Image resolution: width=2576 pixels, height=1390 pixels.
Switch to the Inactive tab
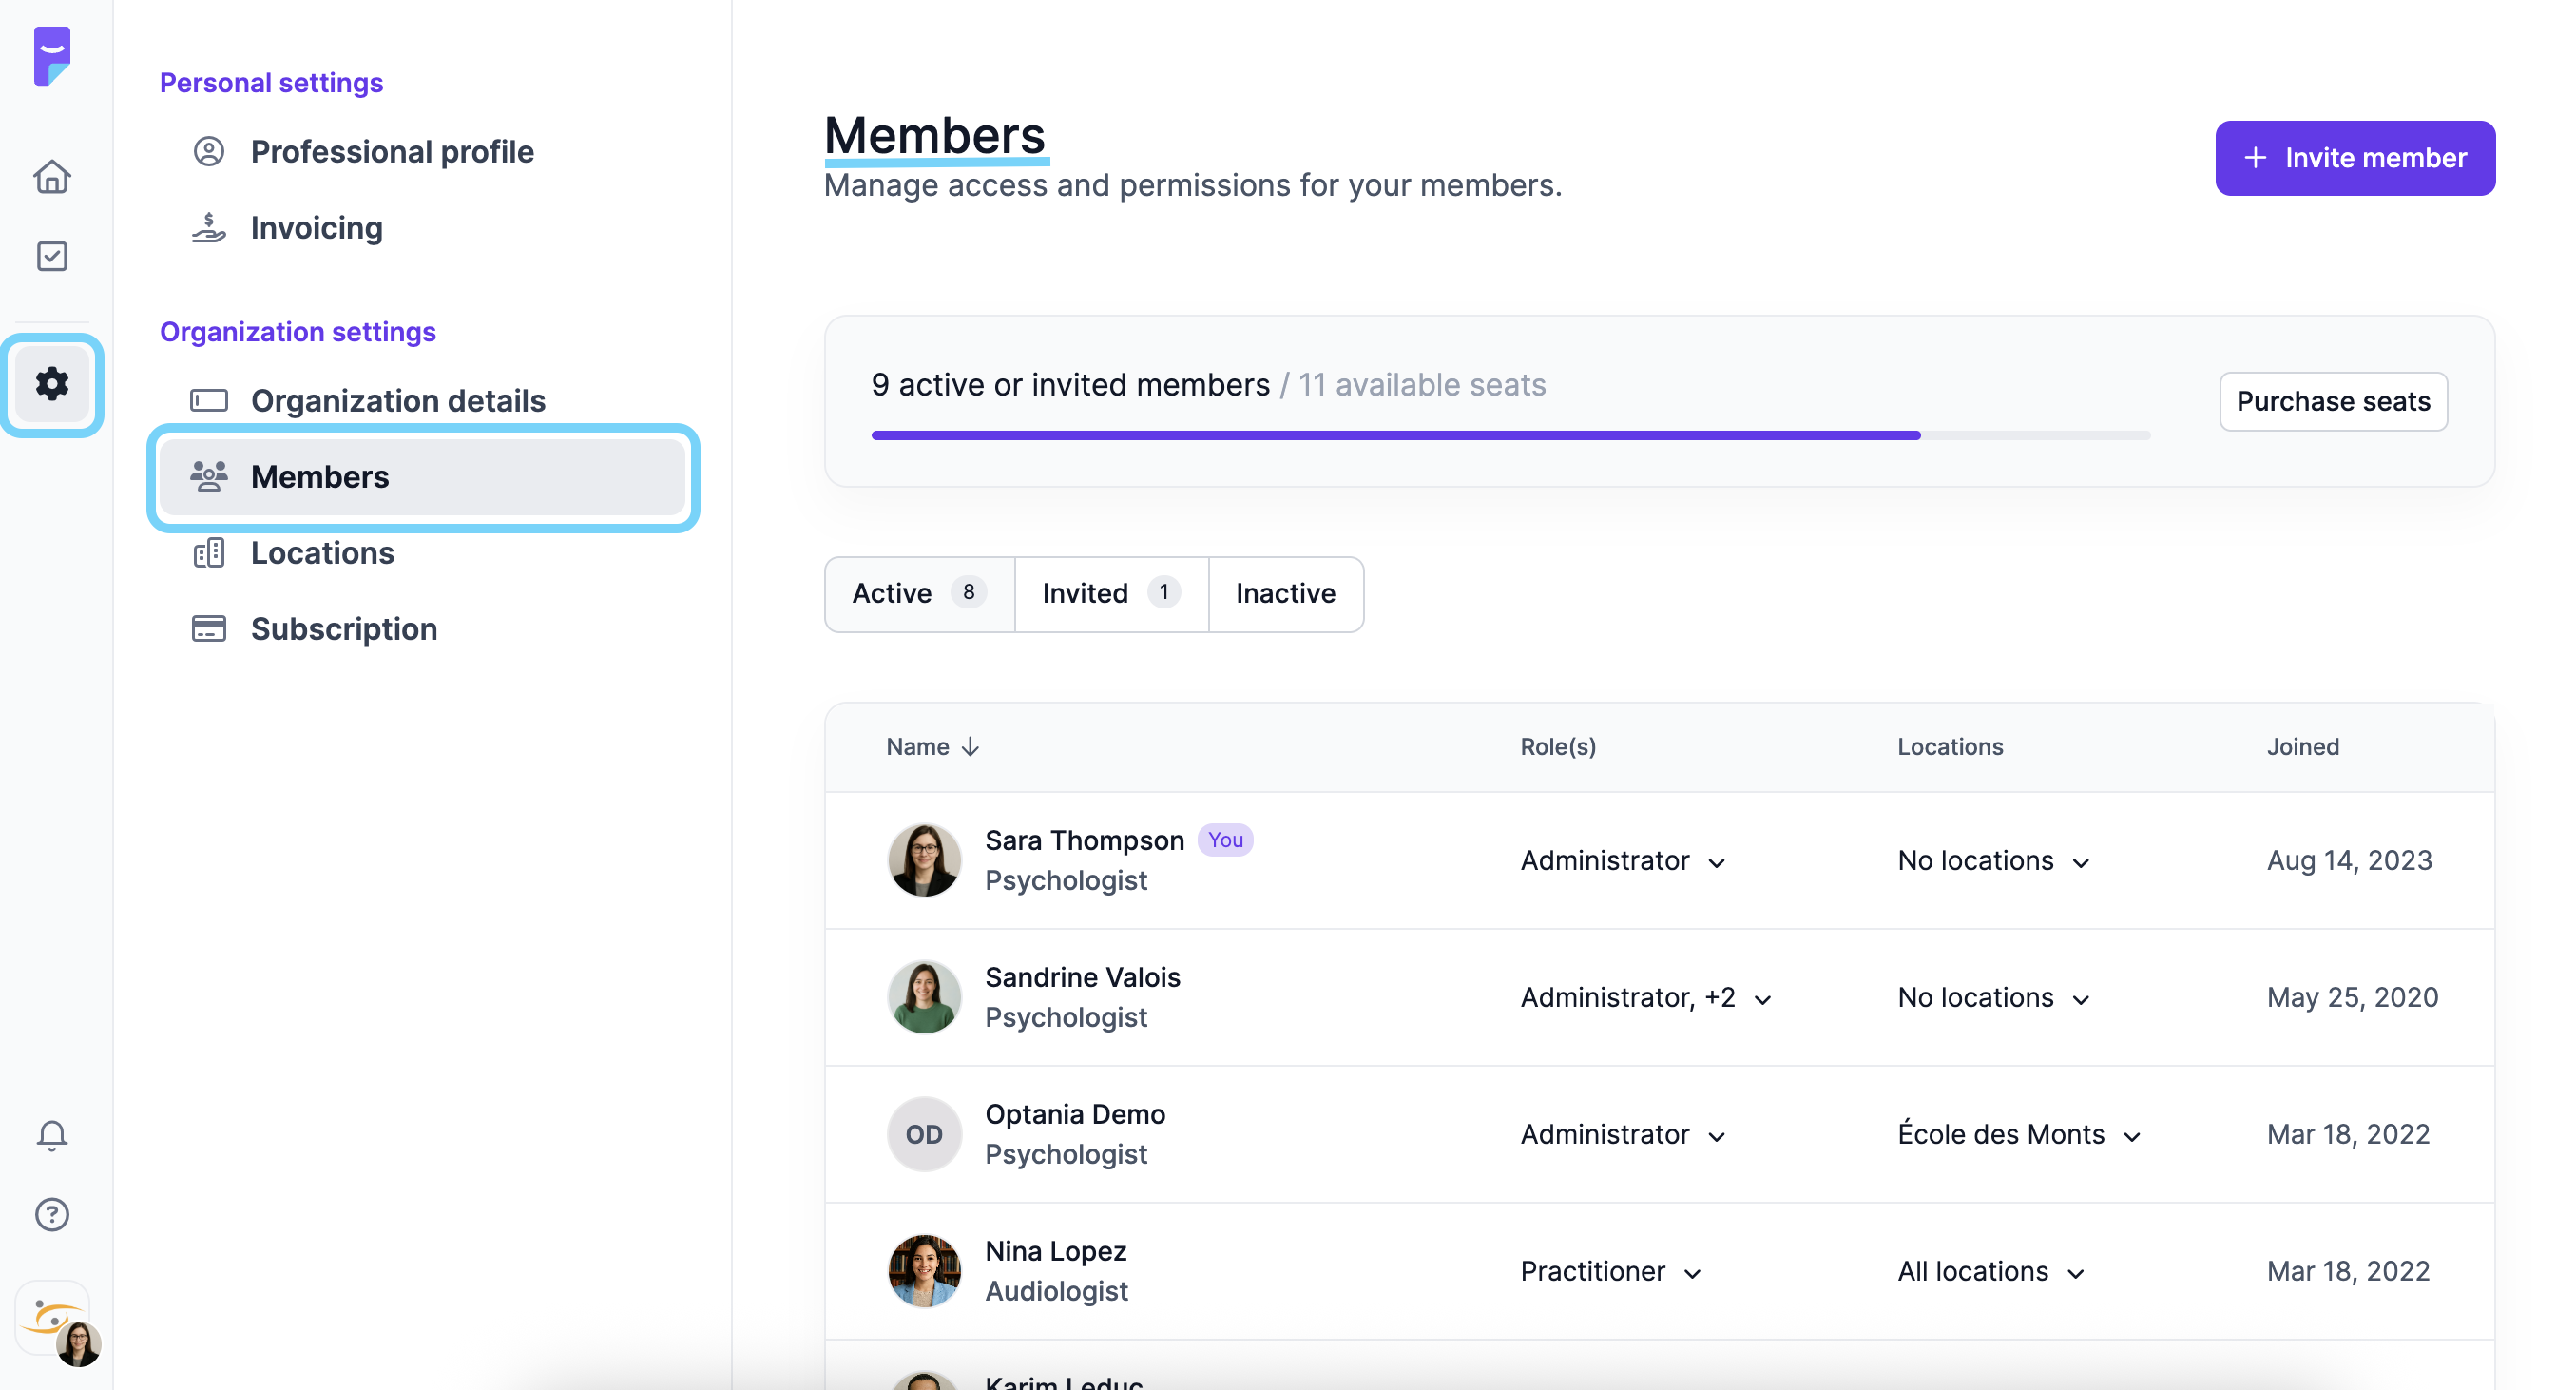tap(1285, 594)
